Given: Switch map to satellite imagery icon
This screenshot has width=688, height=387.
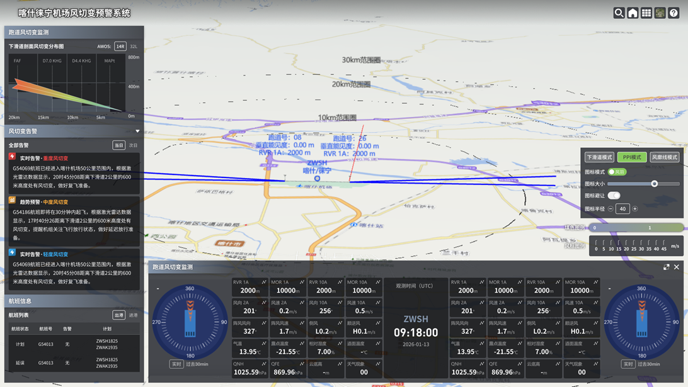Looking at the screenshot, I should tap(660, 13).
